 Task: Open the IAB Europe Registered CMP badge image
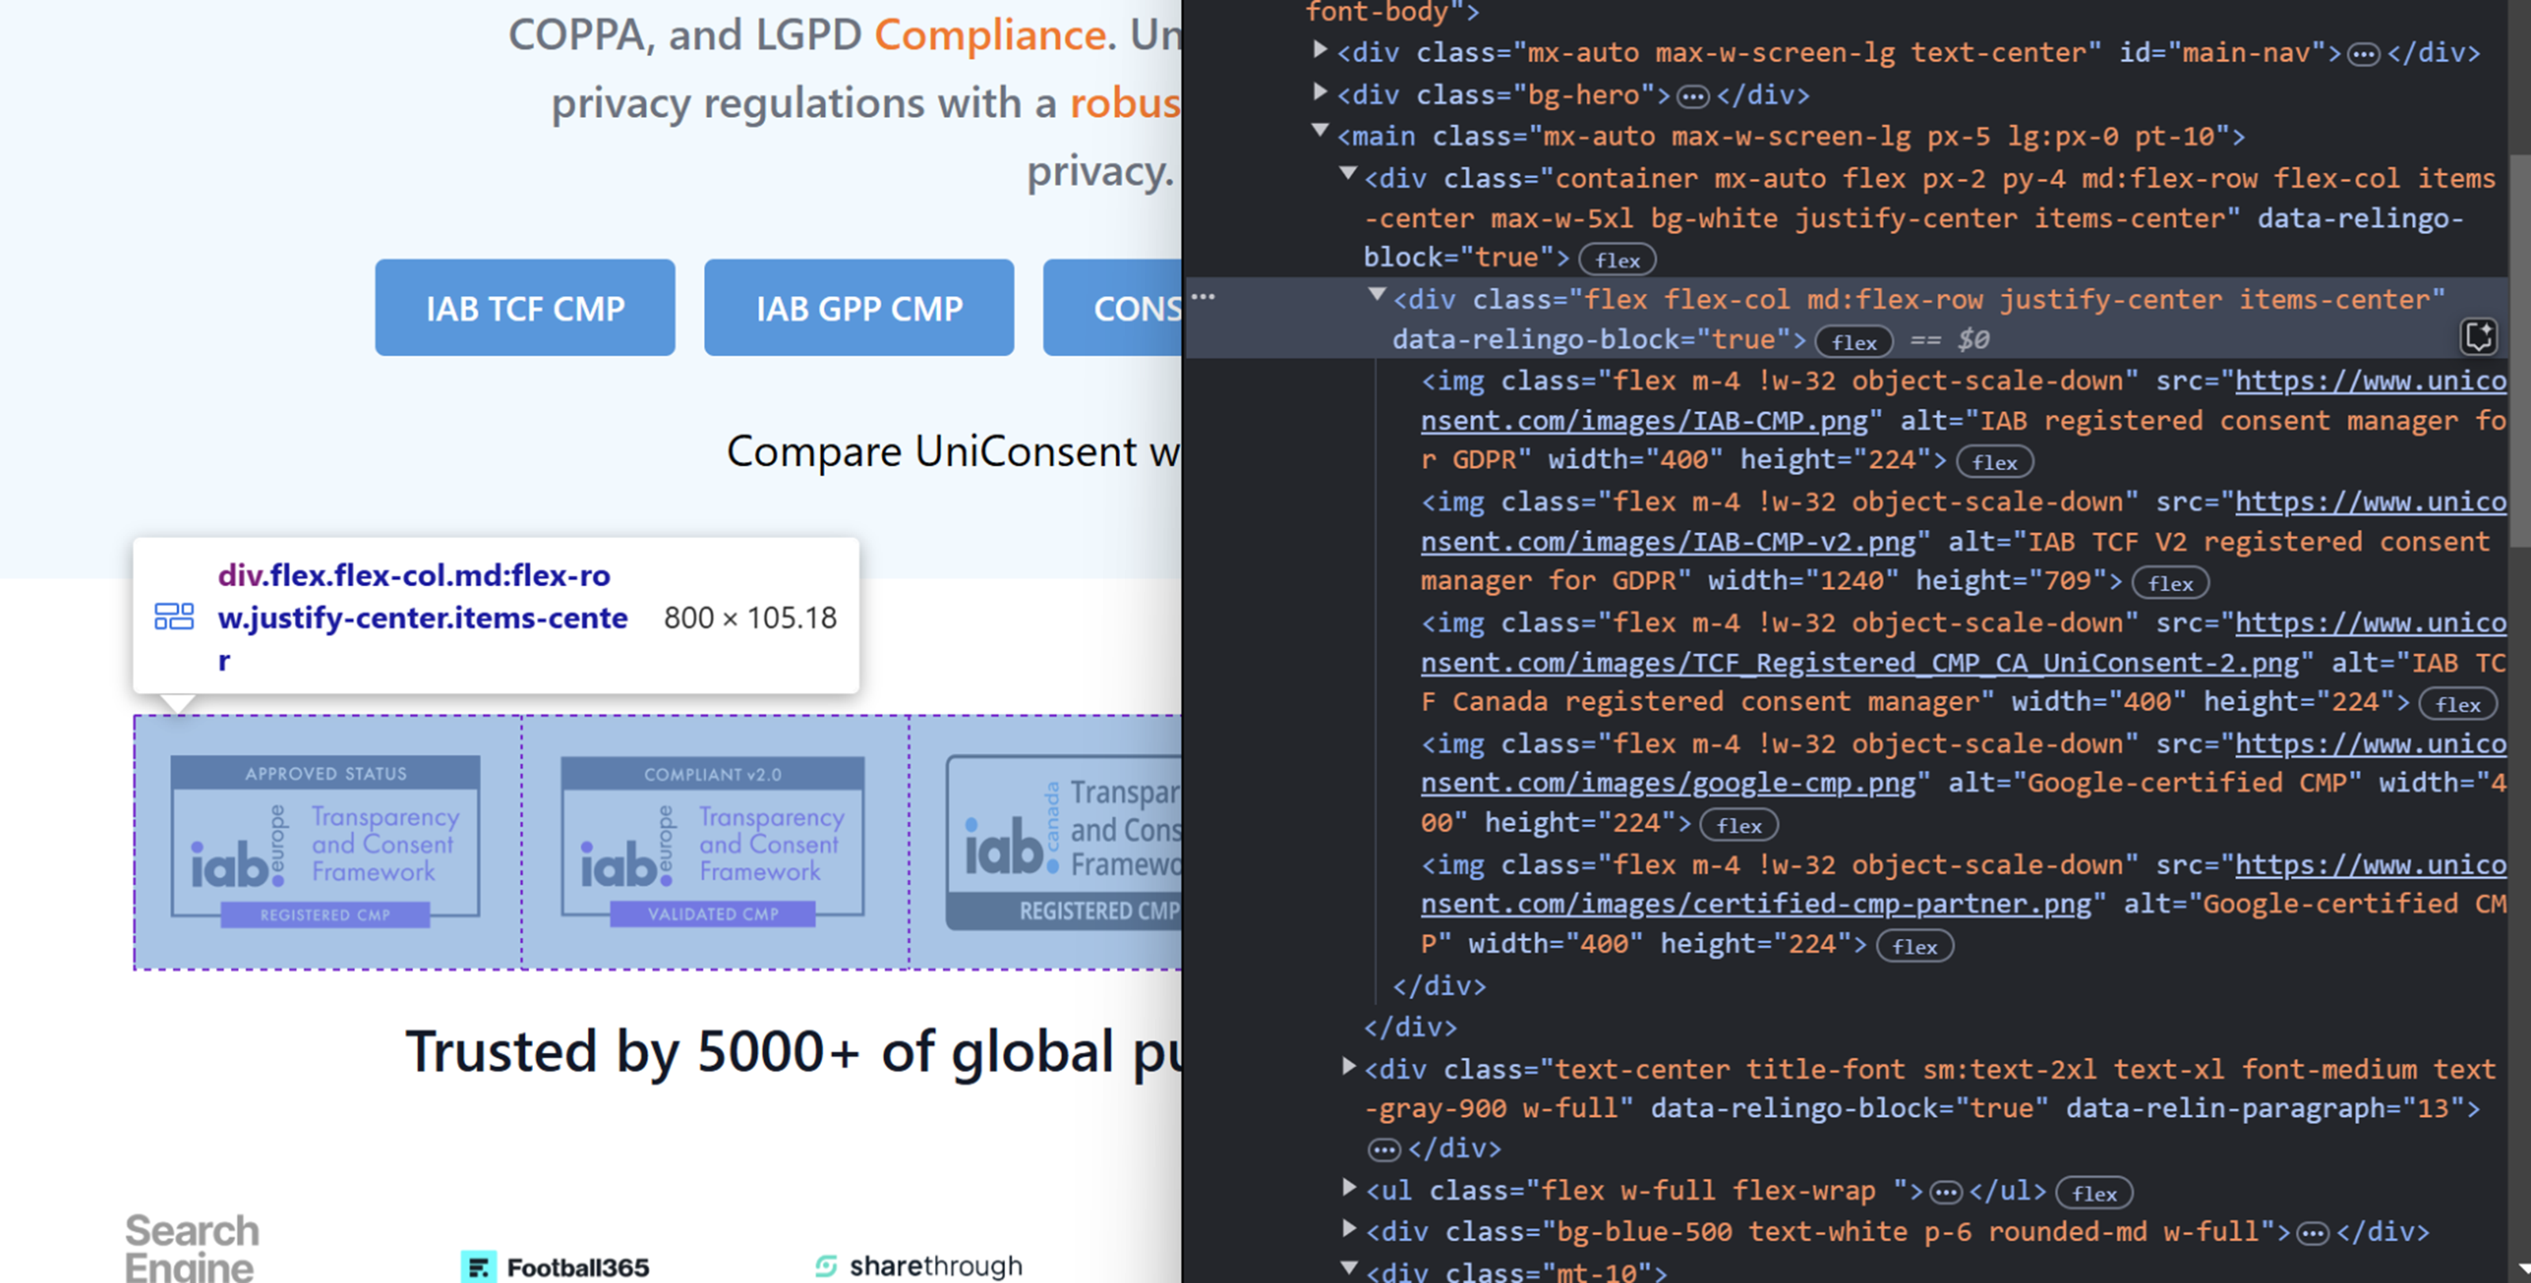(x=325, y=842)
